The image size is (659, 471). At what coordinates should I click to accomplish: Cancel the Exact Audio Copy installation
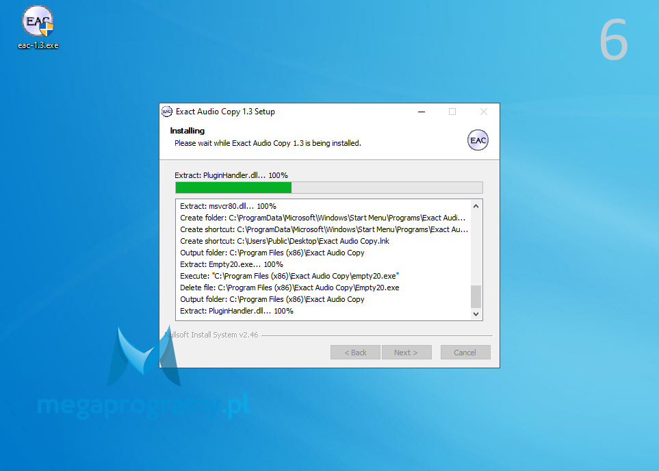[465, 353]
